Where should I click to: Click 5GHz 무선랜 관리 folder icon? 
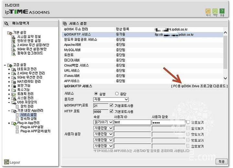(14, 78)
